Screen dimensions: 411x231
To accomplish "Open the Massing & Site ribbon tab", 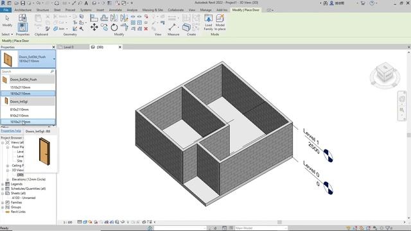I will click(153, 10).
